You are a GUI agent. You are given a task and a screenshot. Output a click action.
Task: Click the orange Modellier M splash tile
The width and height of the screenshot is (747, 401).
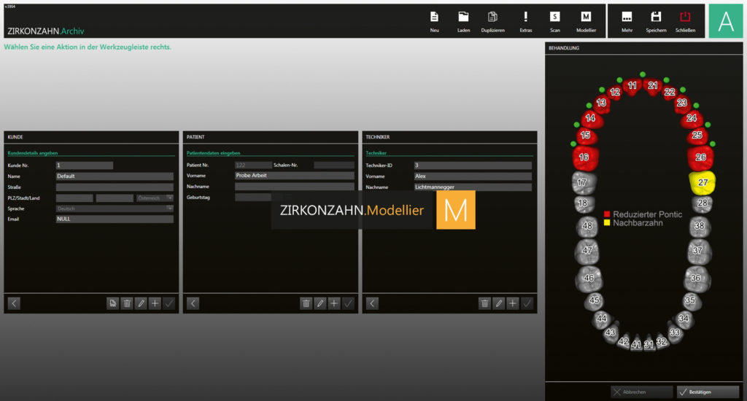455,210
